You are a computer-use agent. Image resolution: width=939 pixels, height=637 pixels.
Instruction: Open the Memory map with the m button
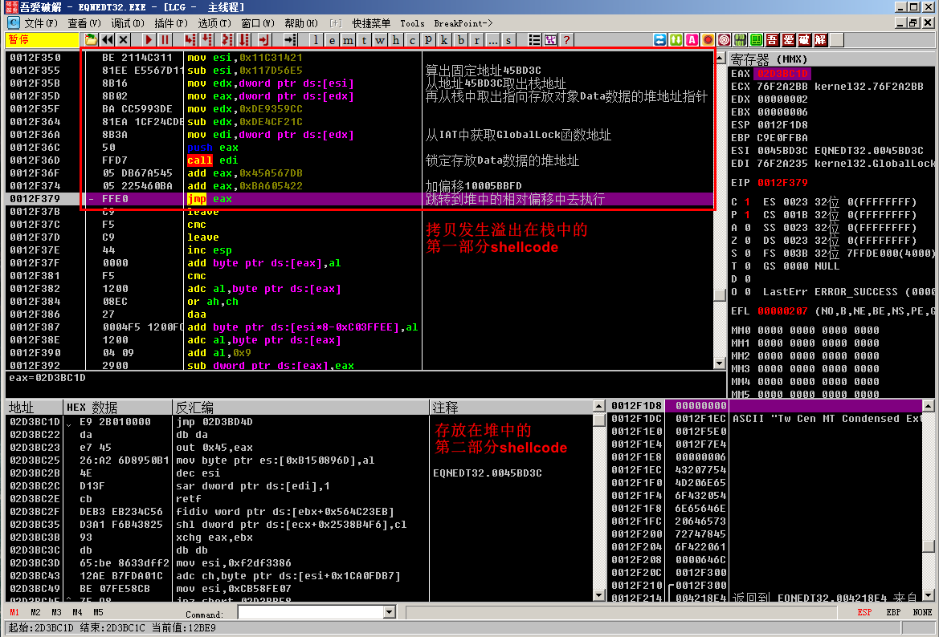(x=348, y=40)
